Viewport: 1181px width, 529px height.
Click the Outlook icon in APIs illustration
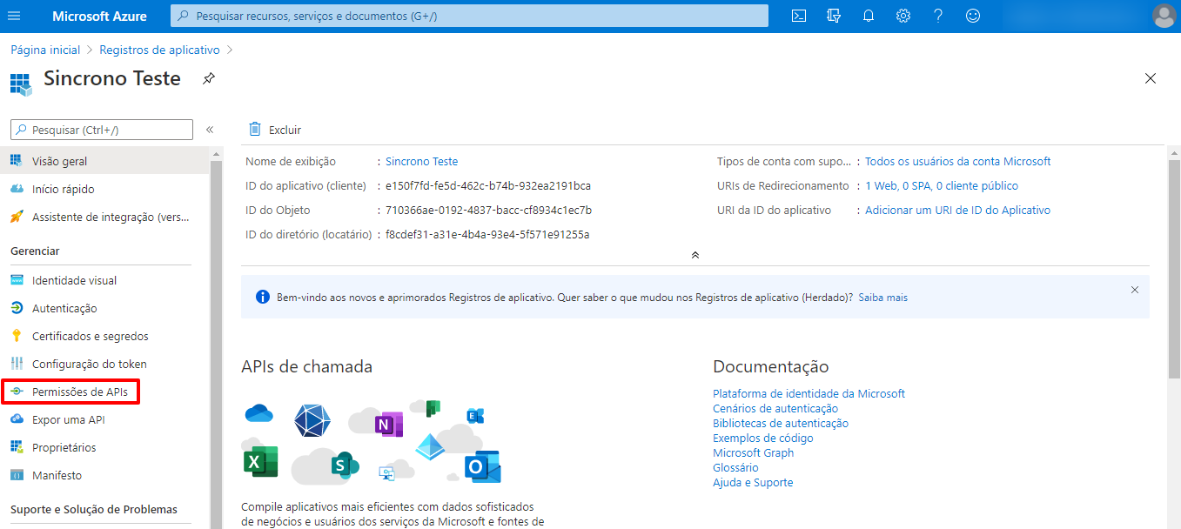[481, 466]
